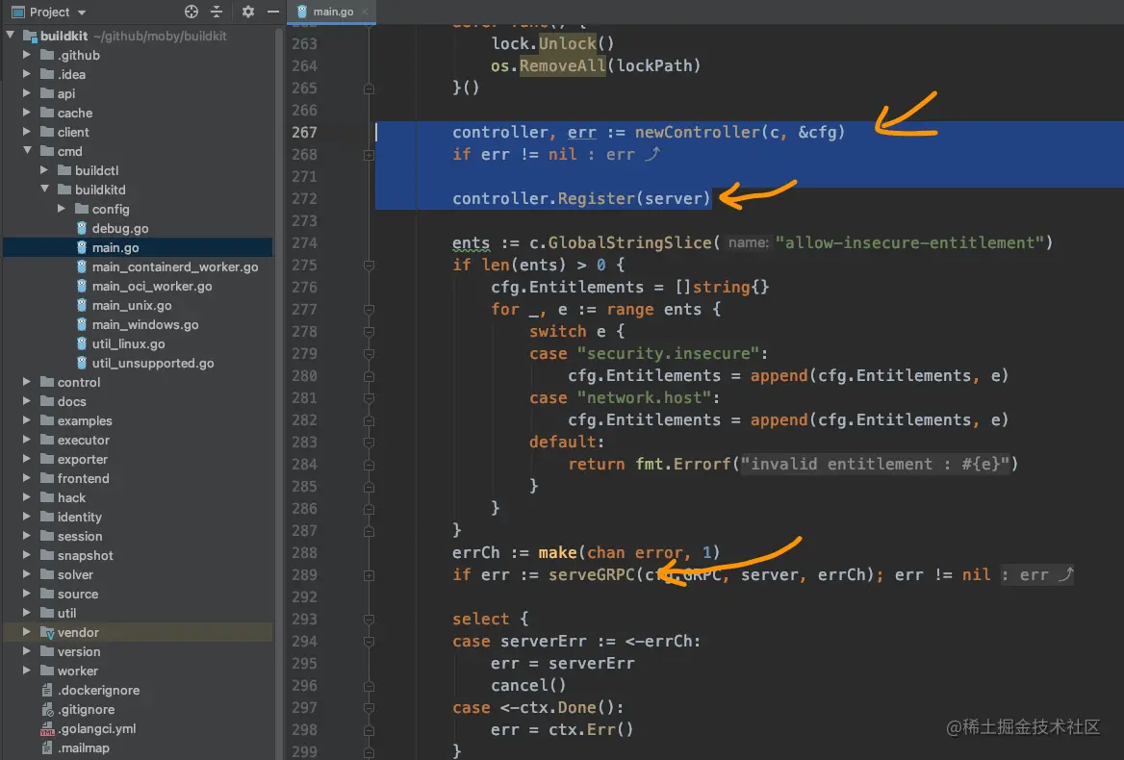Click the YAML icon beside .golangci.yml
1124x760 pixels.
click(x=46, y=728)
